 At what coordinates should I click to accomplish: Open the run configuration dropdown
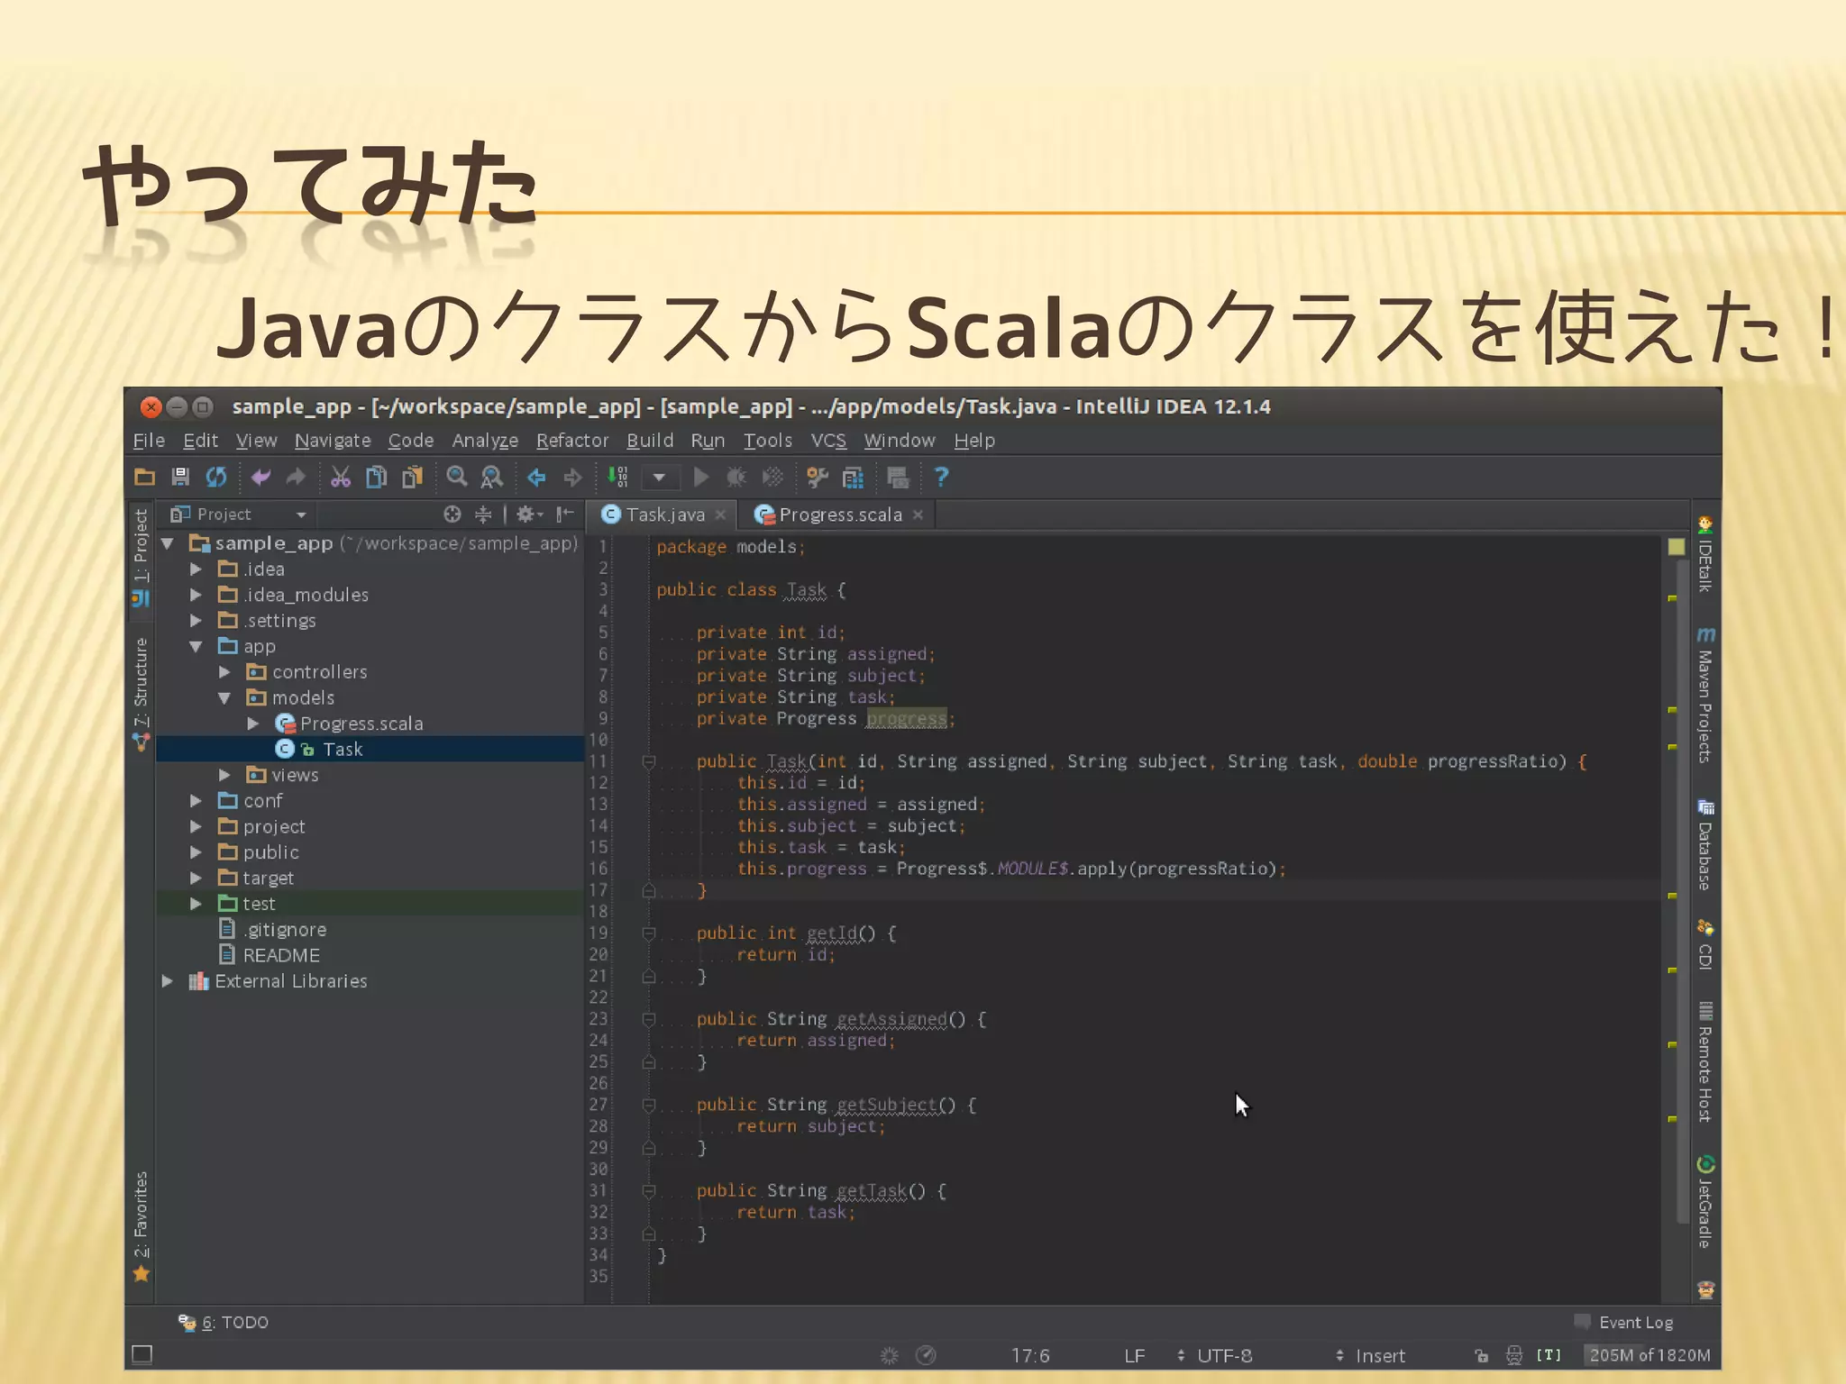click(x=659, y=477)
